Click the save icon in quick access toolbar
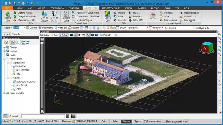Viewport: 223px width, 125px height. [15, 3]
